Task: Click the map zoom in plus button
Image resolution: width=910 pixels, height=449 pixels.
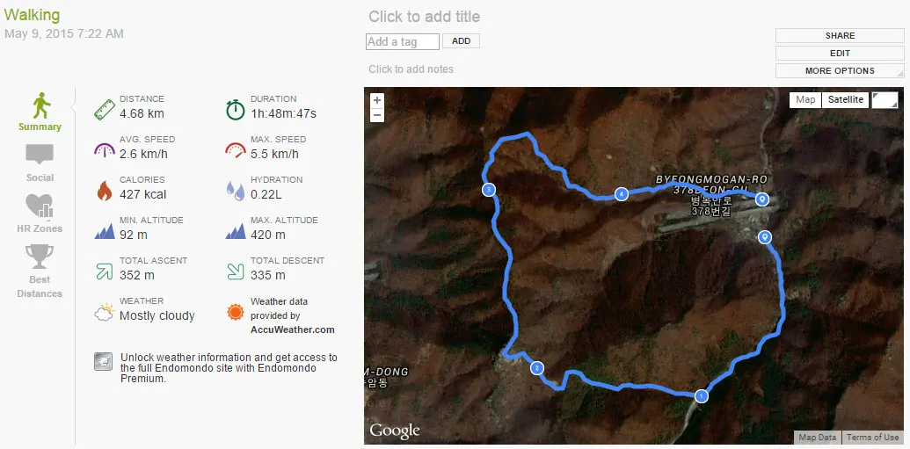Action: [377, 100]
